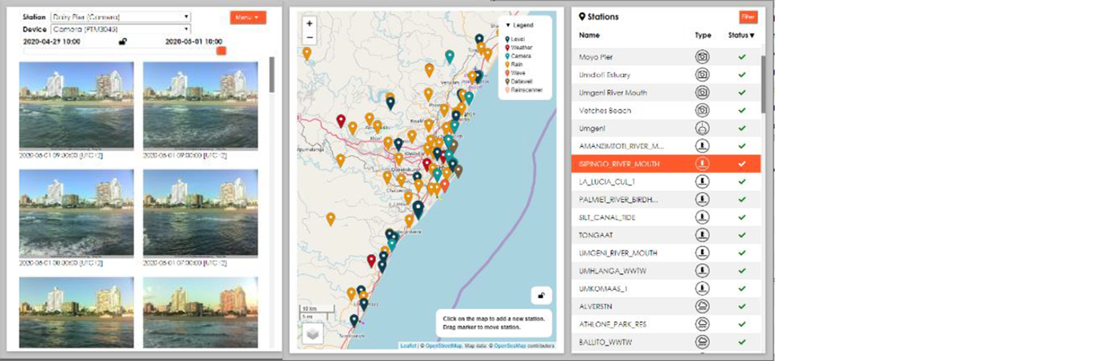Click the level type icon for TONGAAT
This screenshot has height=361, width=1119.
coord(702,235)
